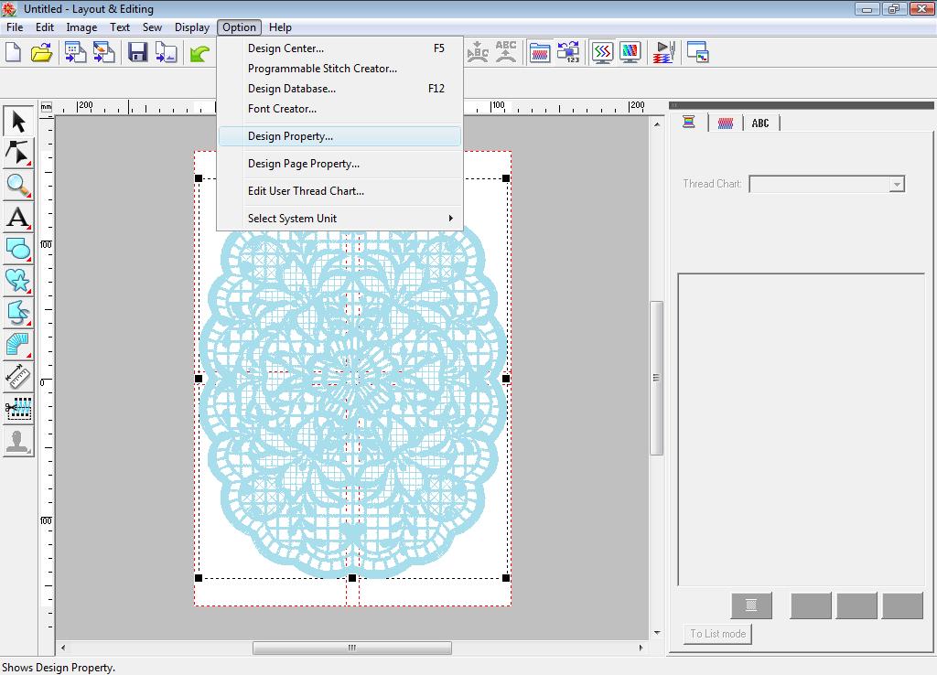Viewport: 937px width, 675px height.
Task: Select the Point Edit tool
Action: [18, 153]
